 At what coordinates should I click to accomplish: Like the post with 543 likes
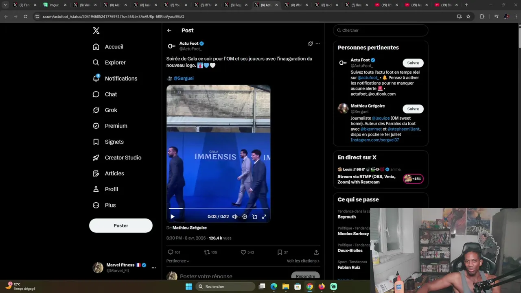point(247,252)
